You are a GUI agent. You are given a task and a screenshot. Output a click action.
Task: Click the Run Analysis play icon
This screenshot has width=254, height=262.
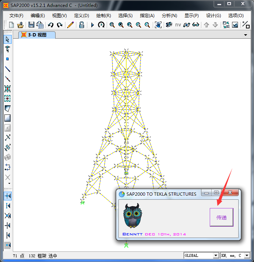tap(92, 25)
